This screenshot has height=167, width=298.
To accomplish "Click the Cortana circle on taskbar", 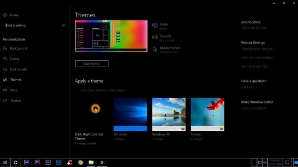I will 15,162.
